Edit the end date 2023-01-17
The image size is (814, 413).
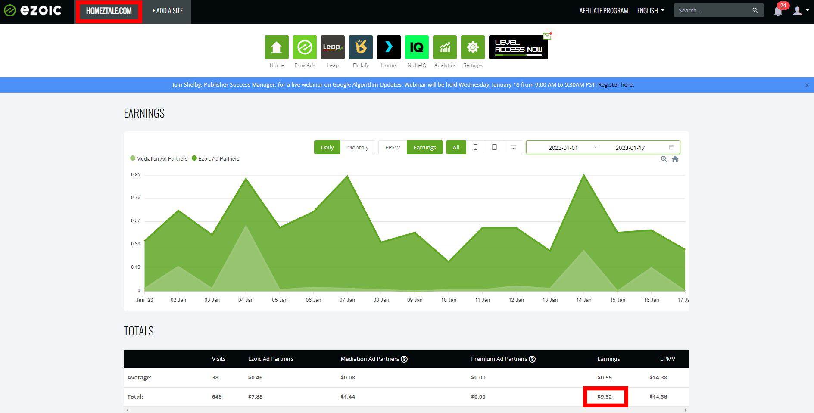click(x=630, y=148)
